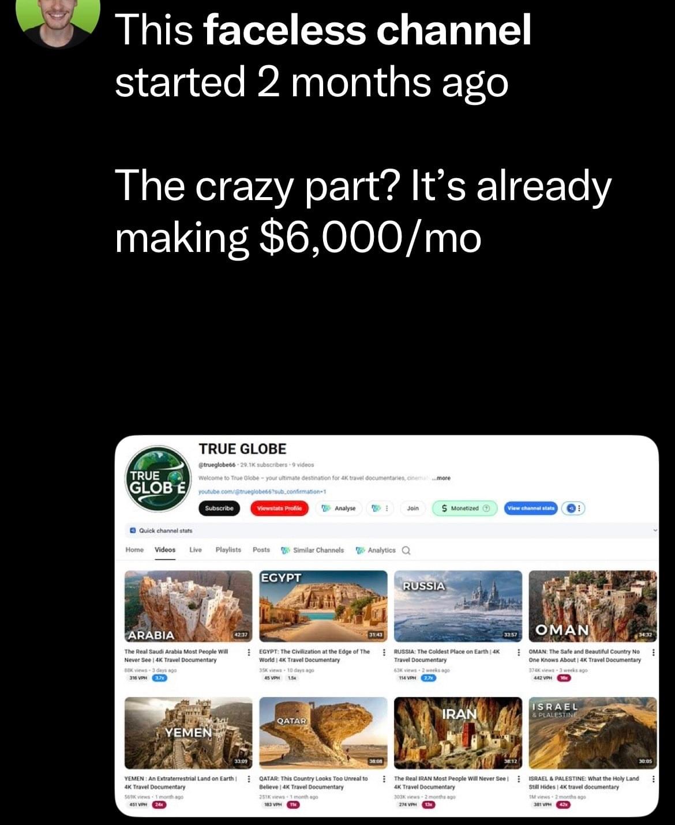This screenshot has height=825, width=675.
Task: Open three-dot menu for Egypt video
Action: (384, 652)
